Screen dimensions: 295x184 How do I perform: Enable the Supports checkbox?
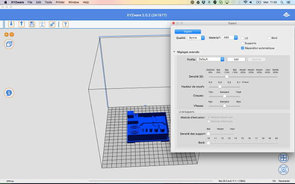pyautogui.click(x=243, y=43)
